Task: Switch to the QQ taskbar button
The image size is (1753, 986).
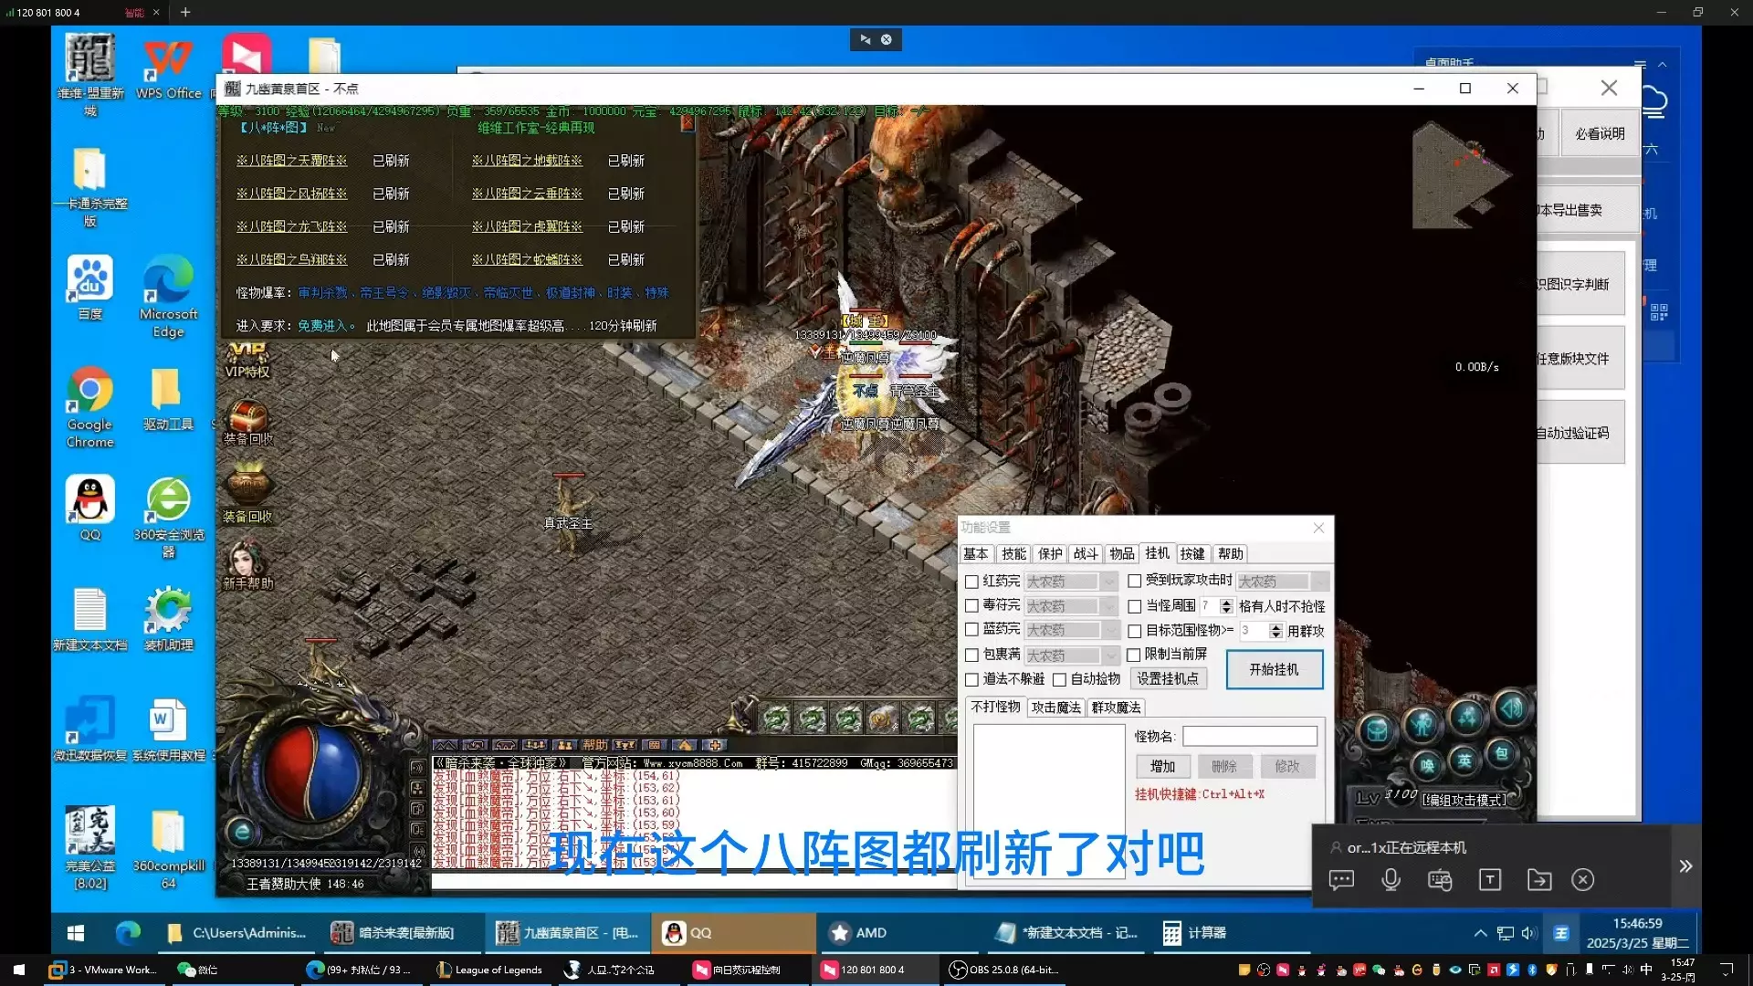Action: (x=733, y=933)
